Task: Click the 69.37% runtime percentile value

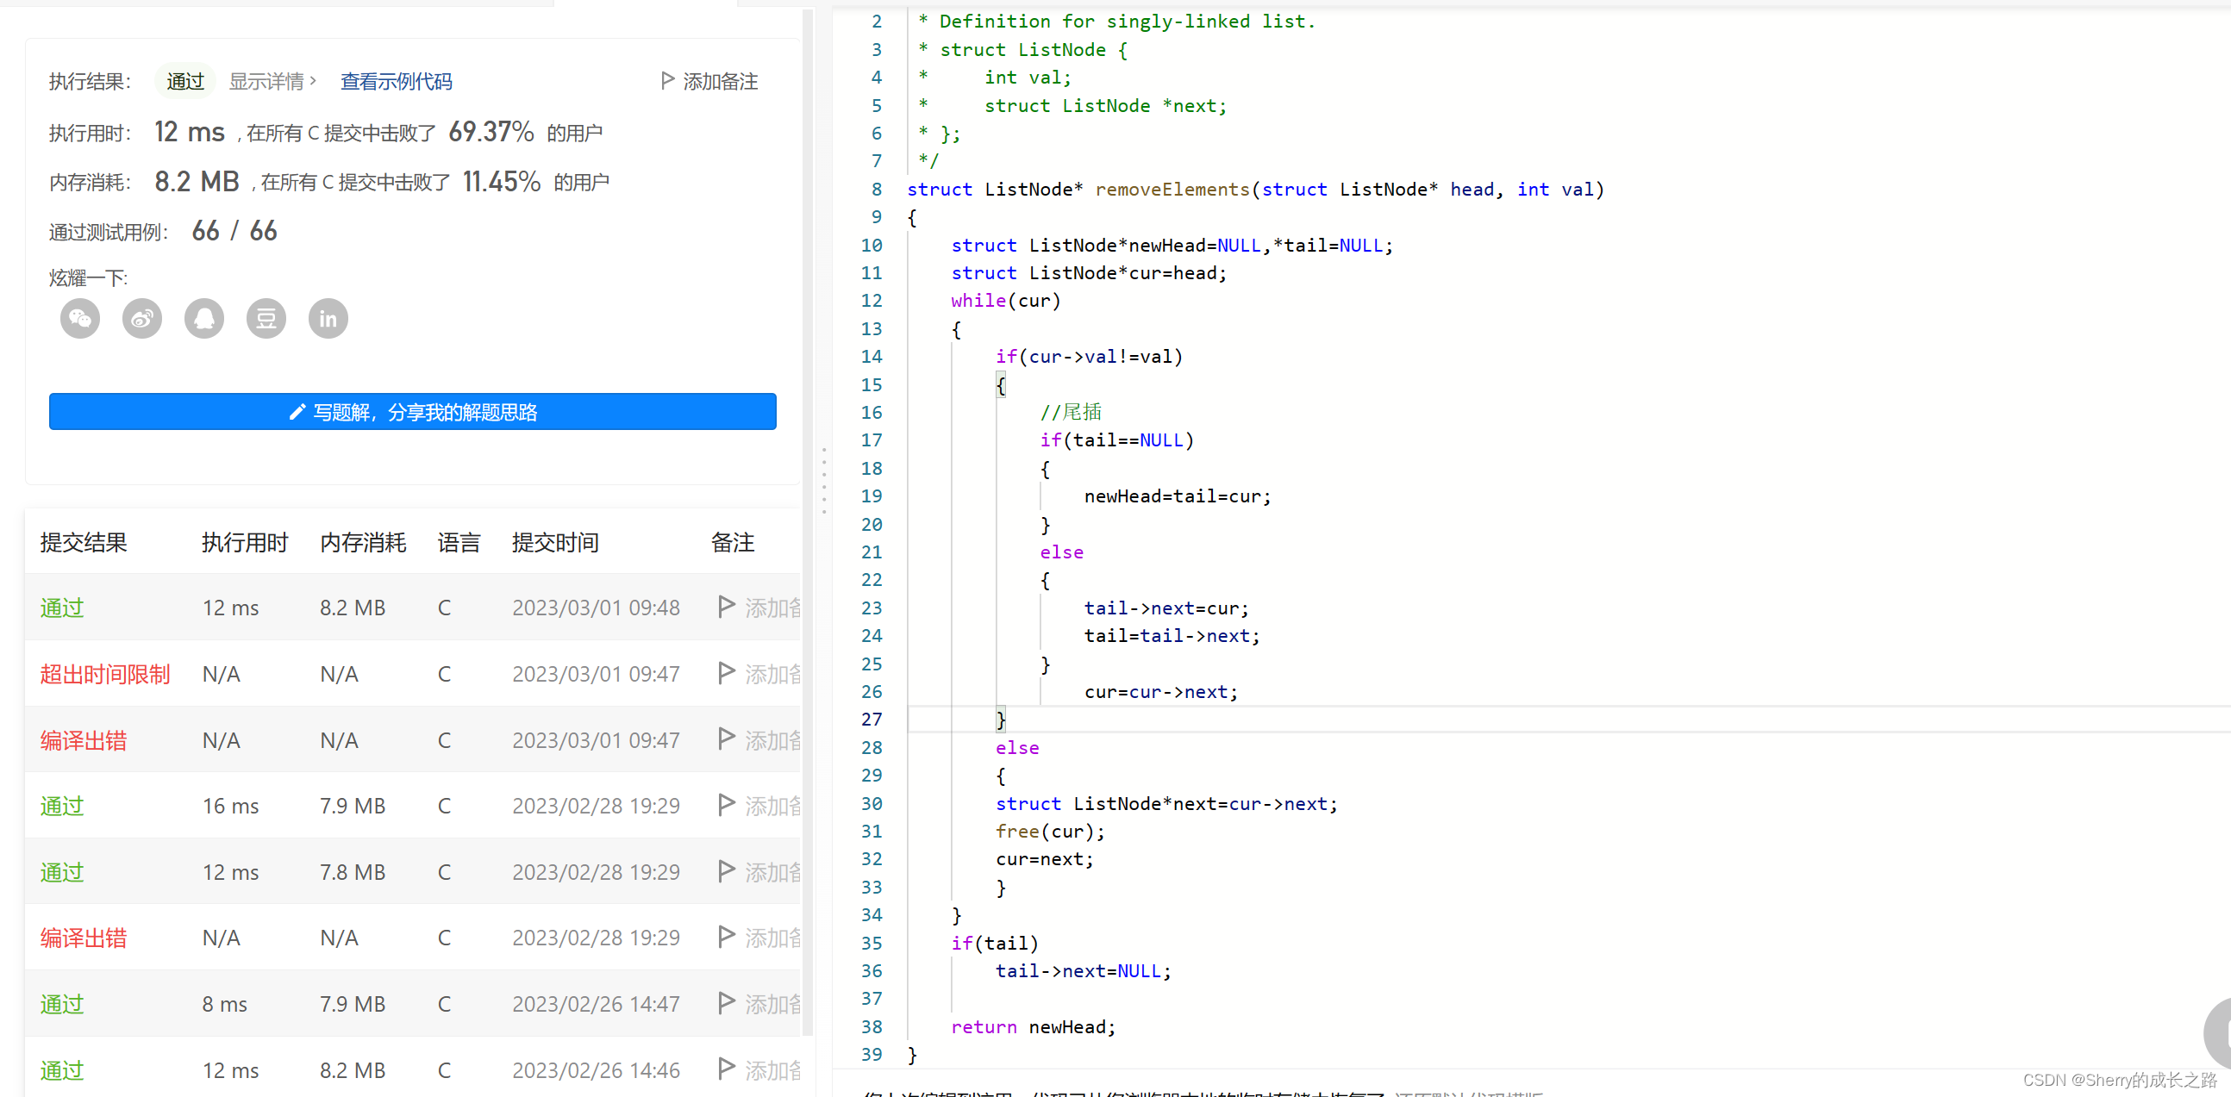Action: point(491,132)
